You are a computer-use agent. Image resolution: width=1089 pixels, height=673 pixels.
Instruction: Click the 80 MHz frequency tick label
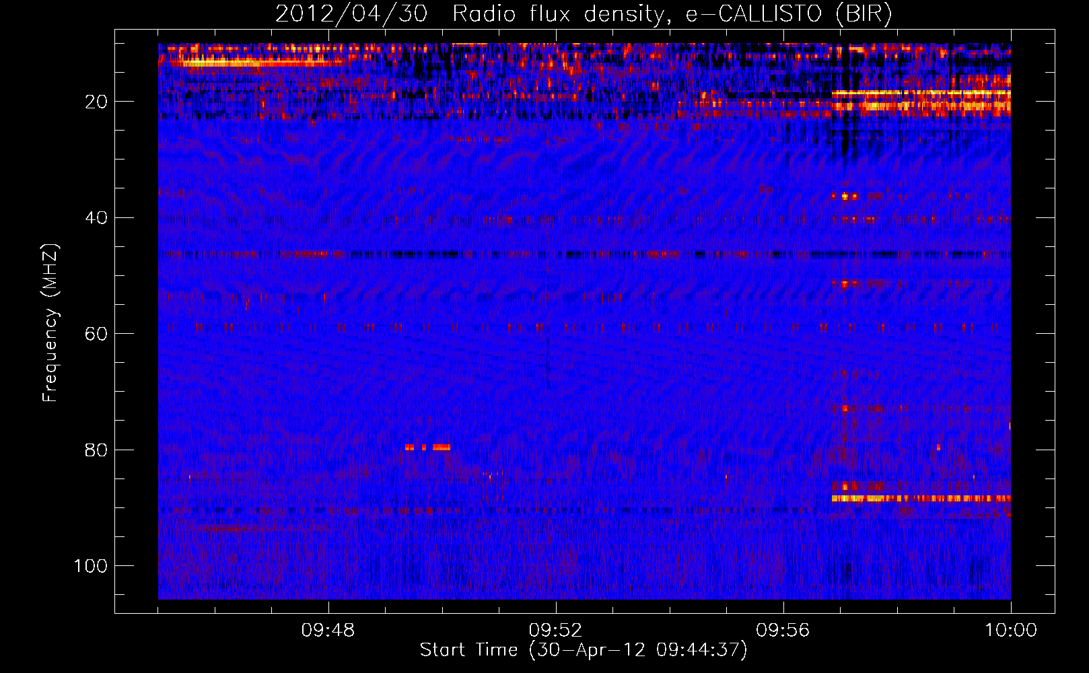[x=96, y=450]
